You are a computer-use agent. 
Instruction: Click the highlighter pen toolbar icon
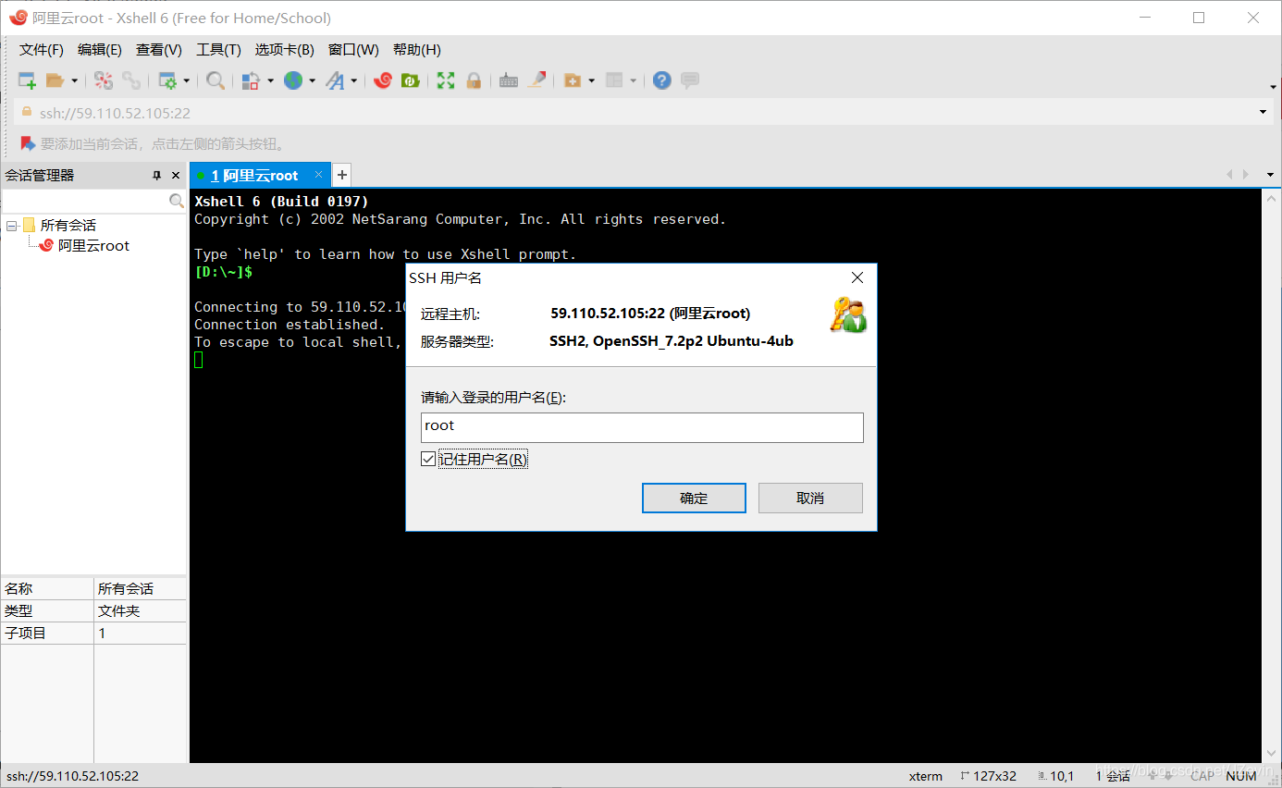[x=536, y=80]
